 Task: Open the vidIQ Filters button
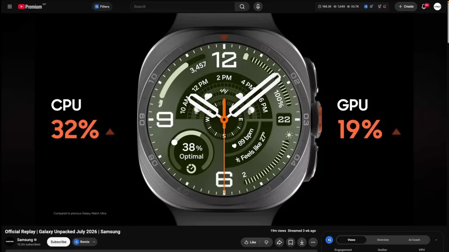click(x=102, y=7)
